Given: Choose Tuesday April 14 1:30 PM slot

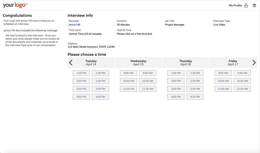Looking at the screenshot, I should [100, 73].
